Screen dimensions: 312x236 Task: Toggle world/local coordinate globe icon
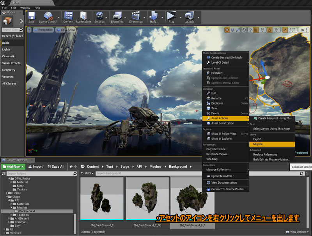[x=244, y=30]
